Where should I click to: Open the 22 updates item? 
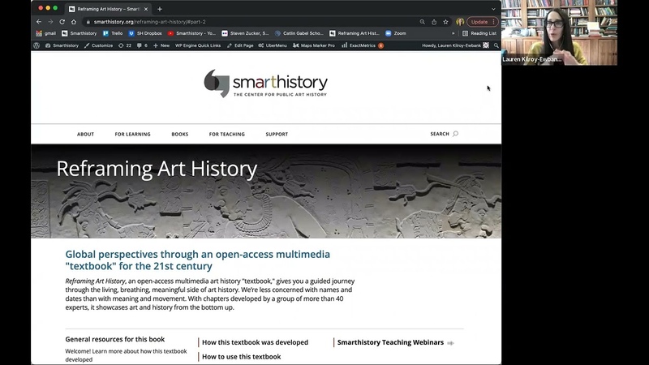(x=125, y=45)
